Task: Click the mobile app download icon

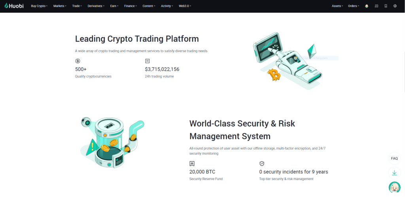Action: pos(386,6)
